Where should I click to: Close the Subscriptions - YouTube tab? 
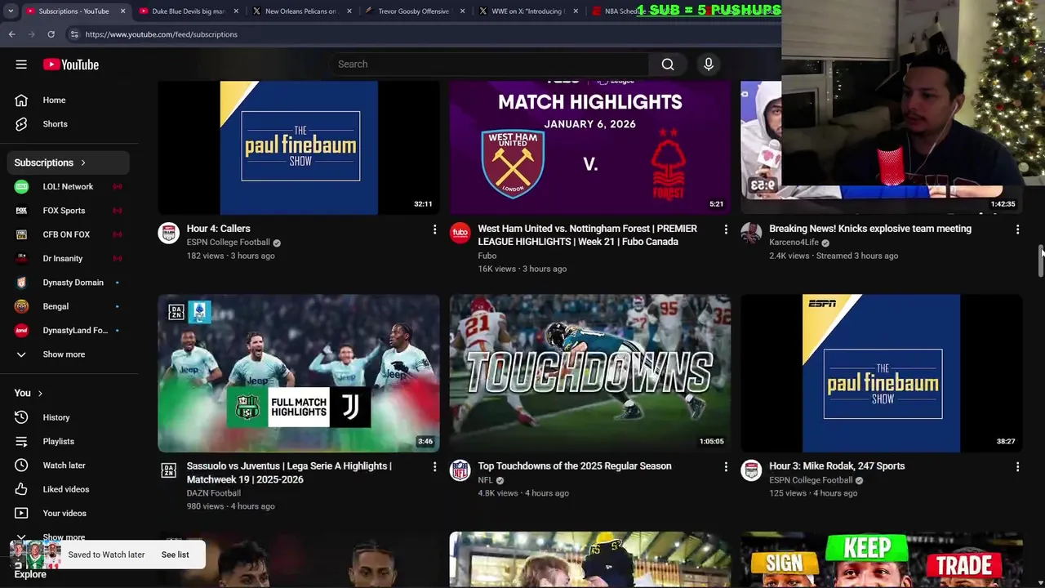point(122,11)
